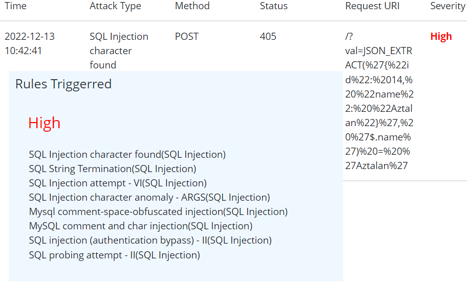Screen dimensions: 467x286
Task: Click the Request URI column header
Action: (x=372, y=6)
